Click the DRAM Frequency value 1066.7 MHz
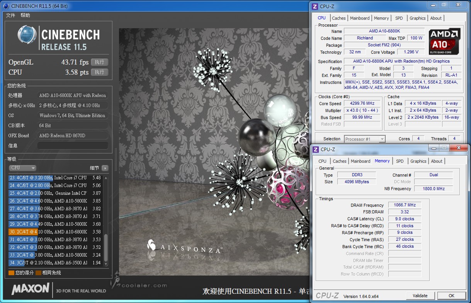Image resolution: width=471 pixels, height=303 pixels. click(405, 205)
